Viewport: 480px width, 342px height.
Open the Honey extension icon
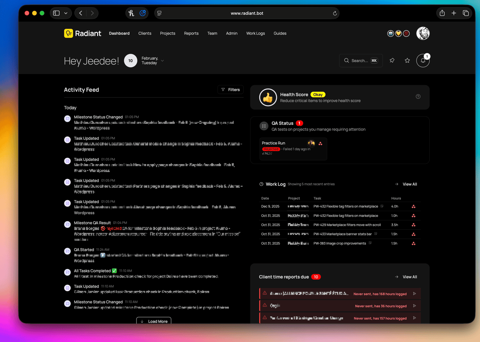(131, 13)
